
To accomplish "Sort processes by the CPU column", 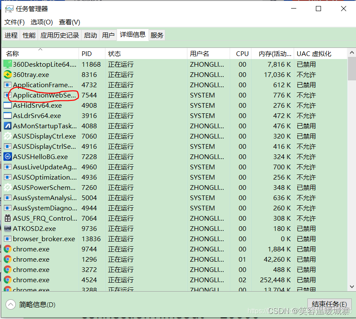I will click(x=241, y=53).
